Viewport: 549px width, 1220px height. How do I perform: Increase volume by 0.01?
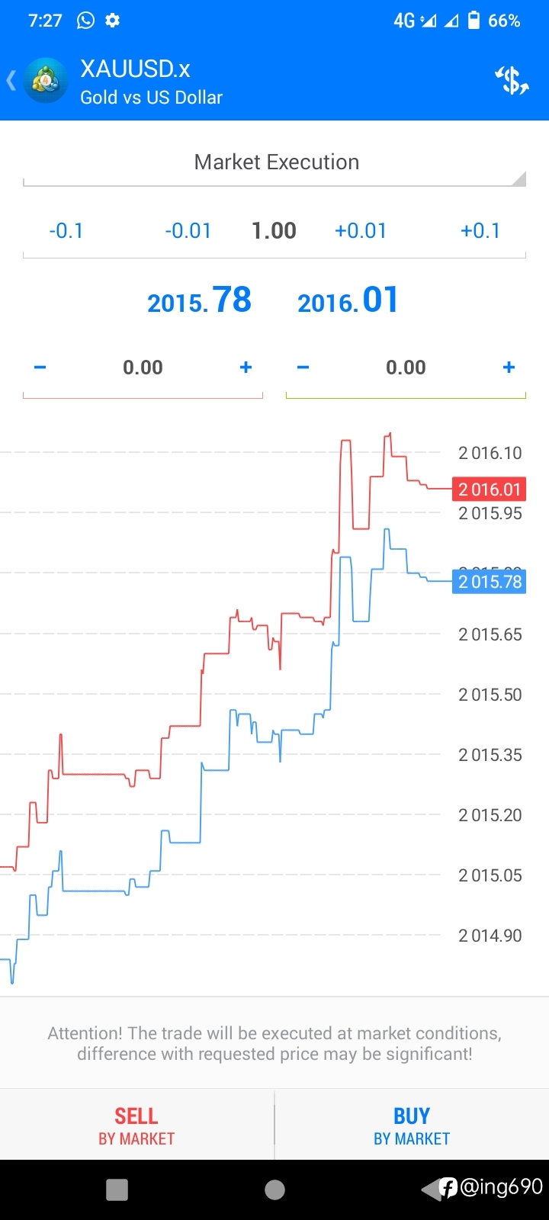(x=361, y=231)
